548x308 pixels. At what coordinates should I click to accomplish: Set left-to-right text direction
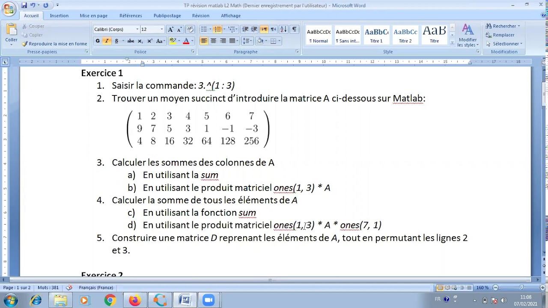click(x=264, y=29)
